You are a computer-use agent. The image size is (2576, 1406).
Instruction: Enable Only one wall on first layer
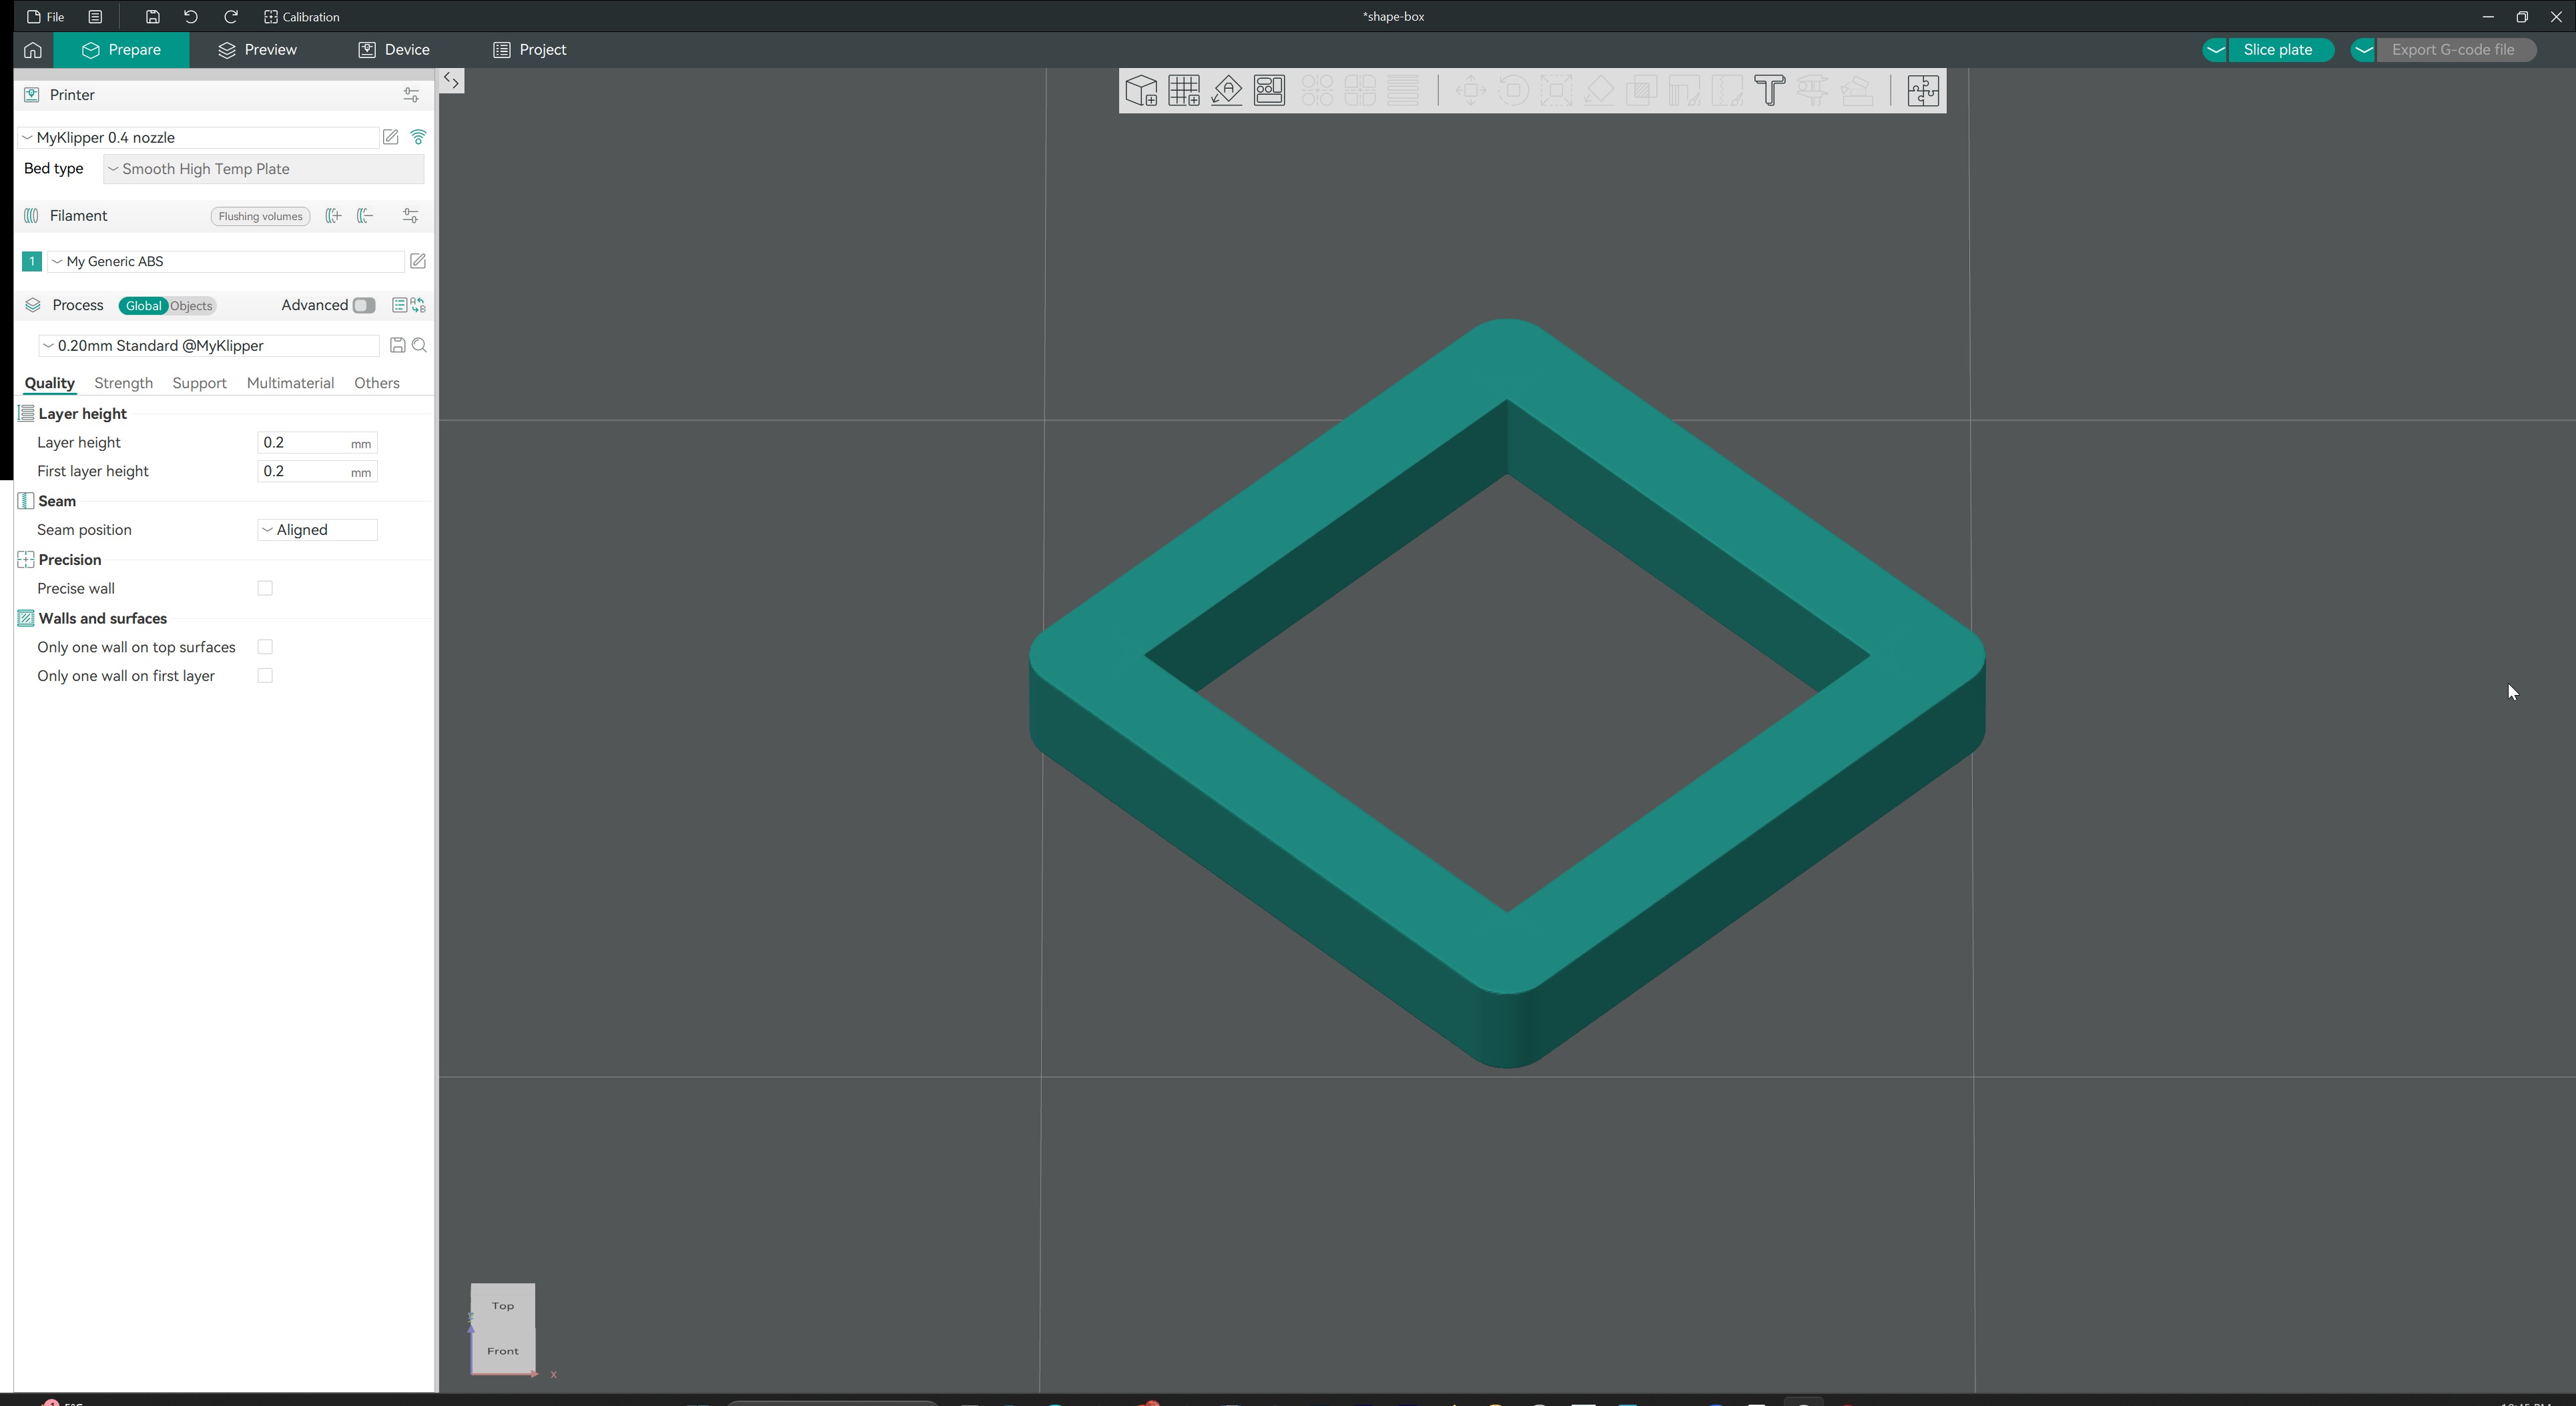click(x=265, y=676)
